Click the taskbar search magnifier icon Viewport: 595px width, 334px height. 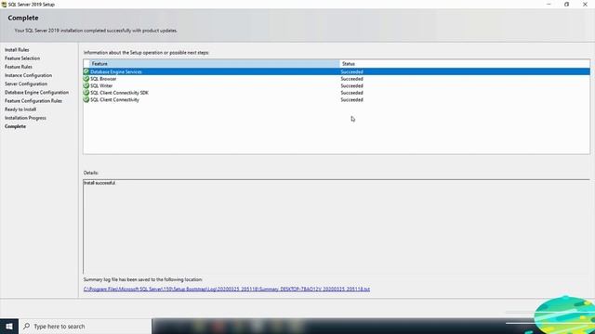[x=27, y=326]
